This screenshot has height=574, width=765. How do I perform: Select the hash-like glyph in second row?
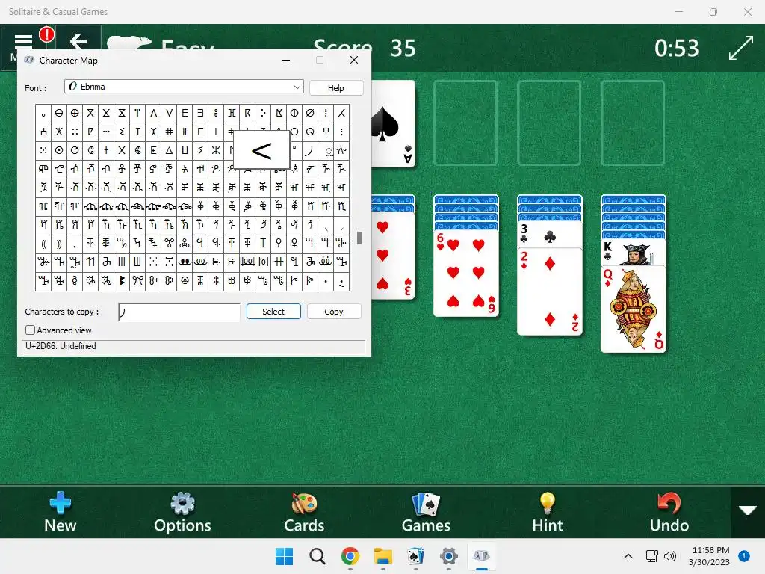coord(169,132)
